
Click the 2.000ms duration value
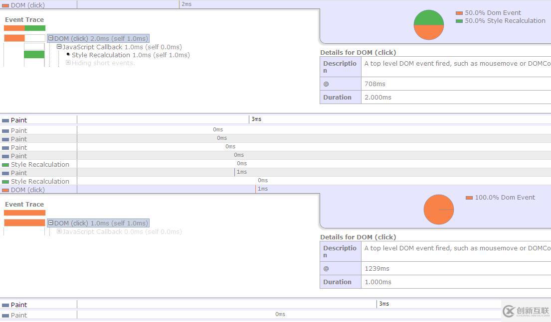pyautogui.click(x=378, y=97)
